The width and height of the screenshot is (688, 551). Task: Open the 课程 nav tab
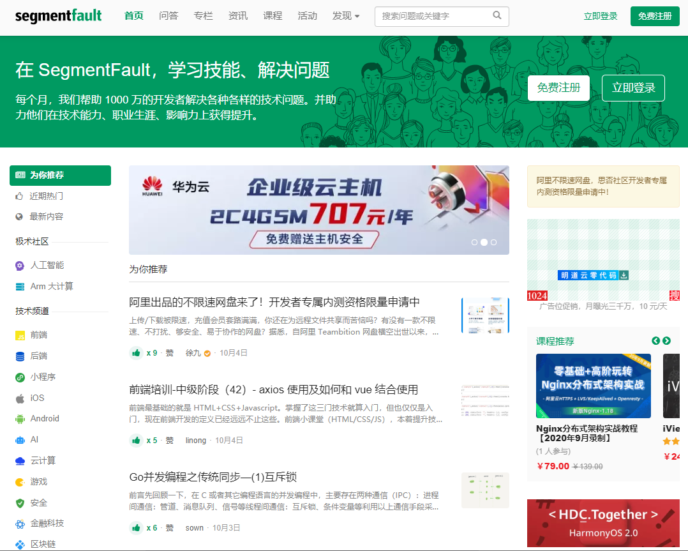tap(273, 16)
